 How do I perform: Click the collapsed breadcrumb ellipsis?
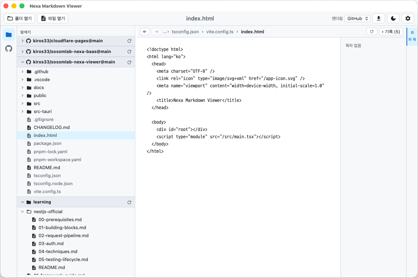point(165,32)
